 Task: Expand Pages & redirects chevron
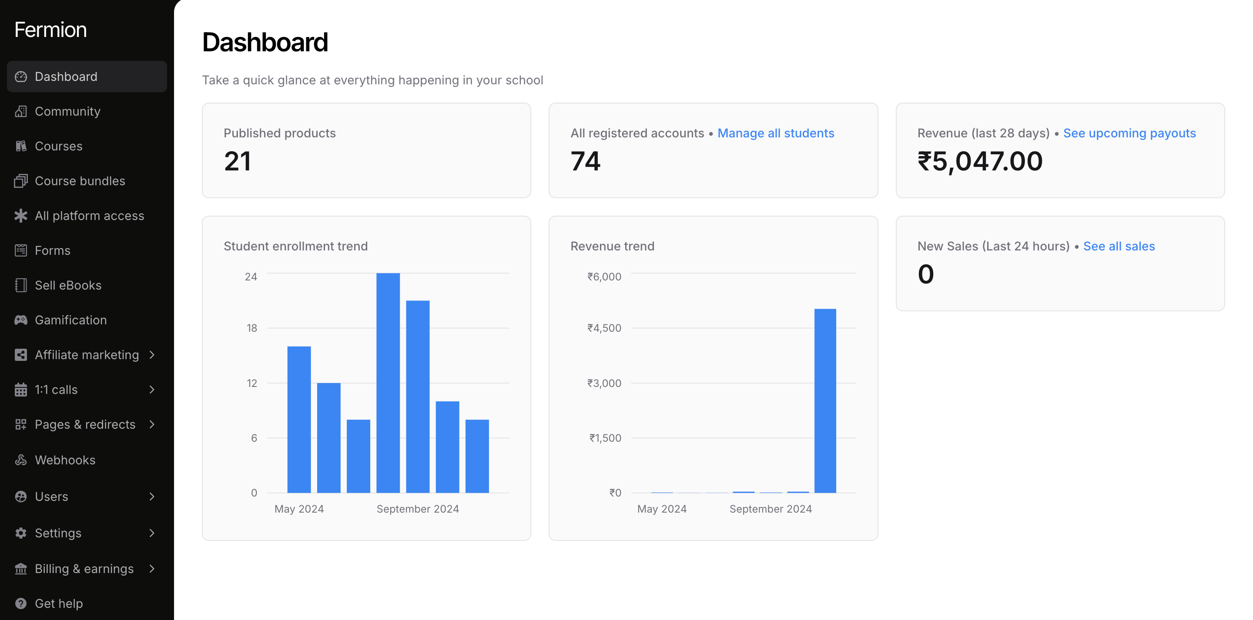point(152,424)
